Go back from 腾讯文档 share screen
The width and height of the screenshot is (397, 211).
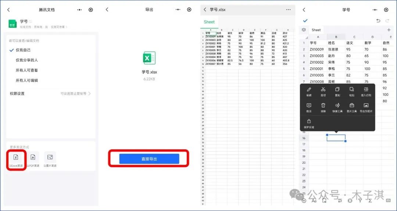8,10
